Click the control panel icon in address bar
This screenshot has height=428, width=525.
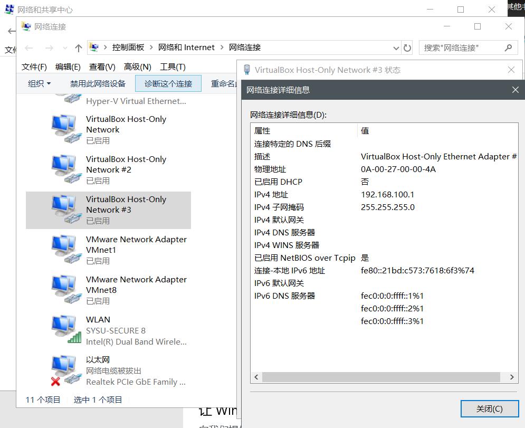(94, 47)
